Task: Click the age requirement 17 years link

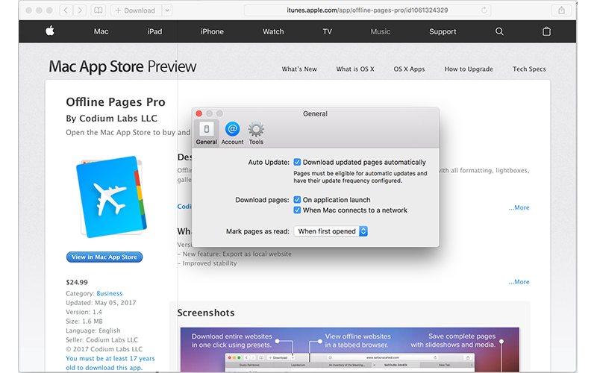Action: (110, 363)
